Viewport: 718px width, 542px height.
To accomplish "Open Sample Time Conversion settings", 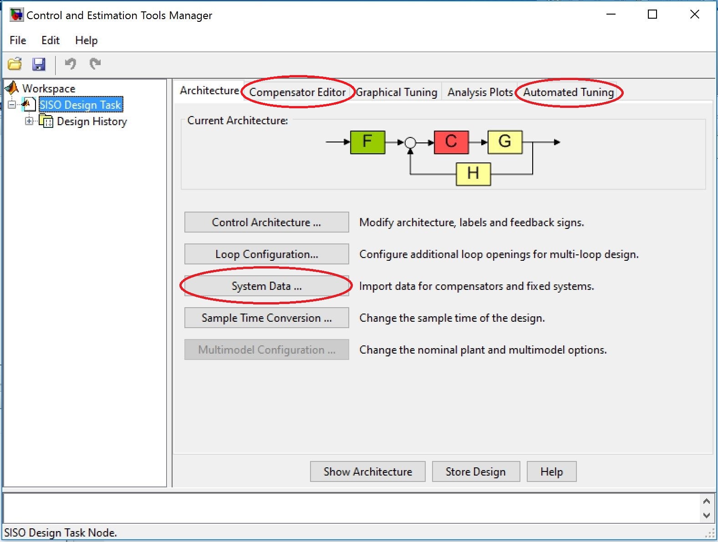I will tap(267, 318).
